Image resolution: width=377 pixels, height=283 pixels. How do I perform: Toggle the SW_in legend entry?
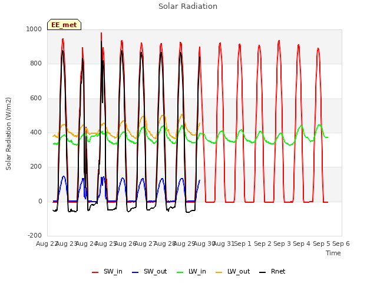point(107,272)
